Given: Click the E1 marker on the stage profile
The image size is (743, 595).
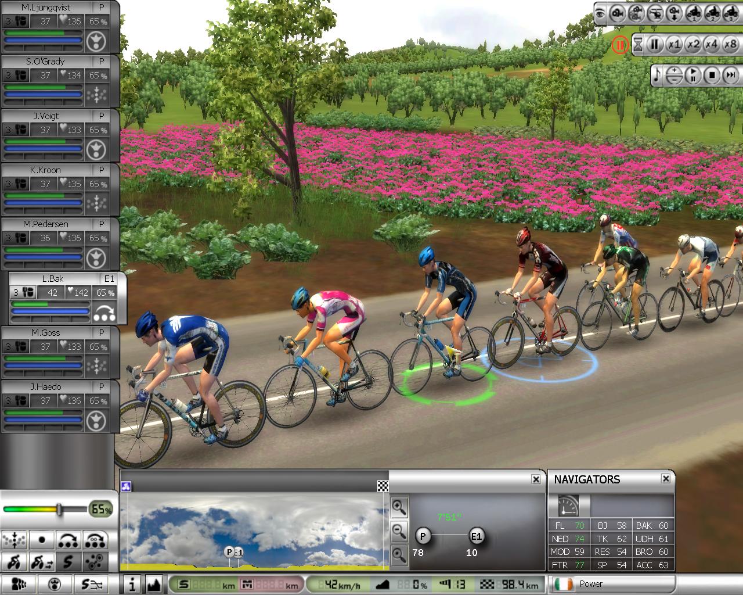Looking at the screenshot, I should [x=239, y=552].
